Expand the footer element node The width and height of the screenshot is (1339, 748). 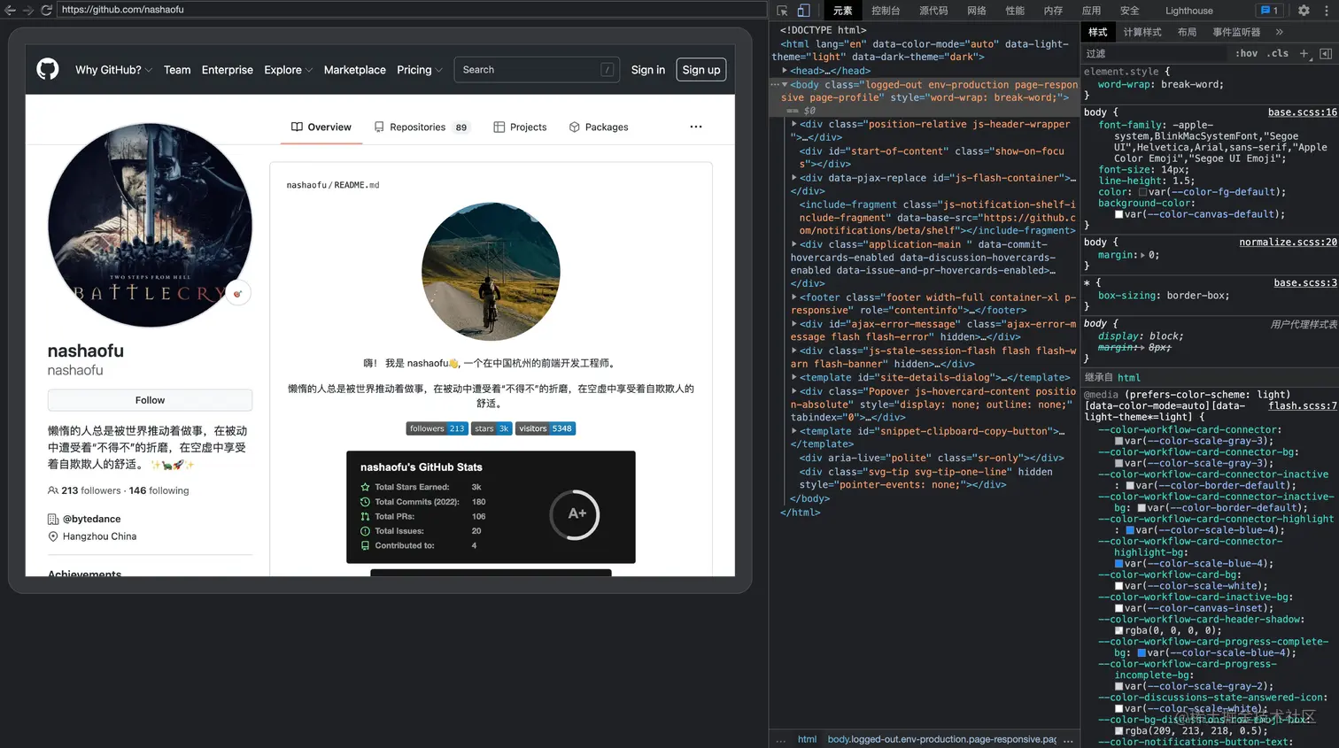pos(794,297)
